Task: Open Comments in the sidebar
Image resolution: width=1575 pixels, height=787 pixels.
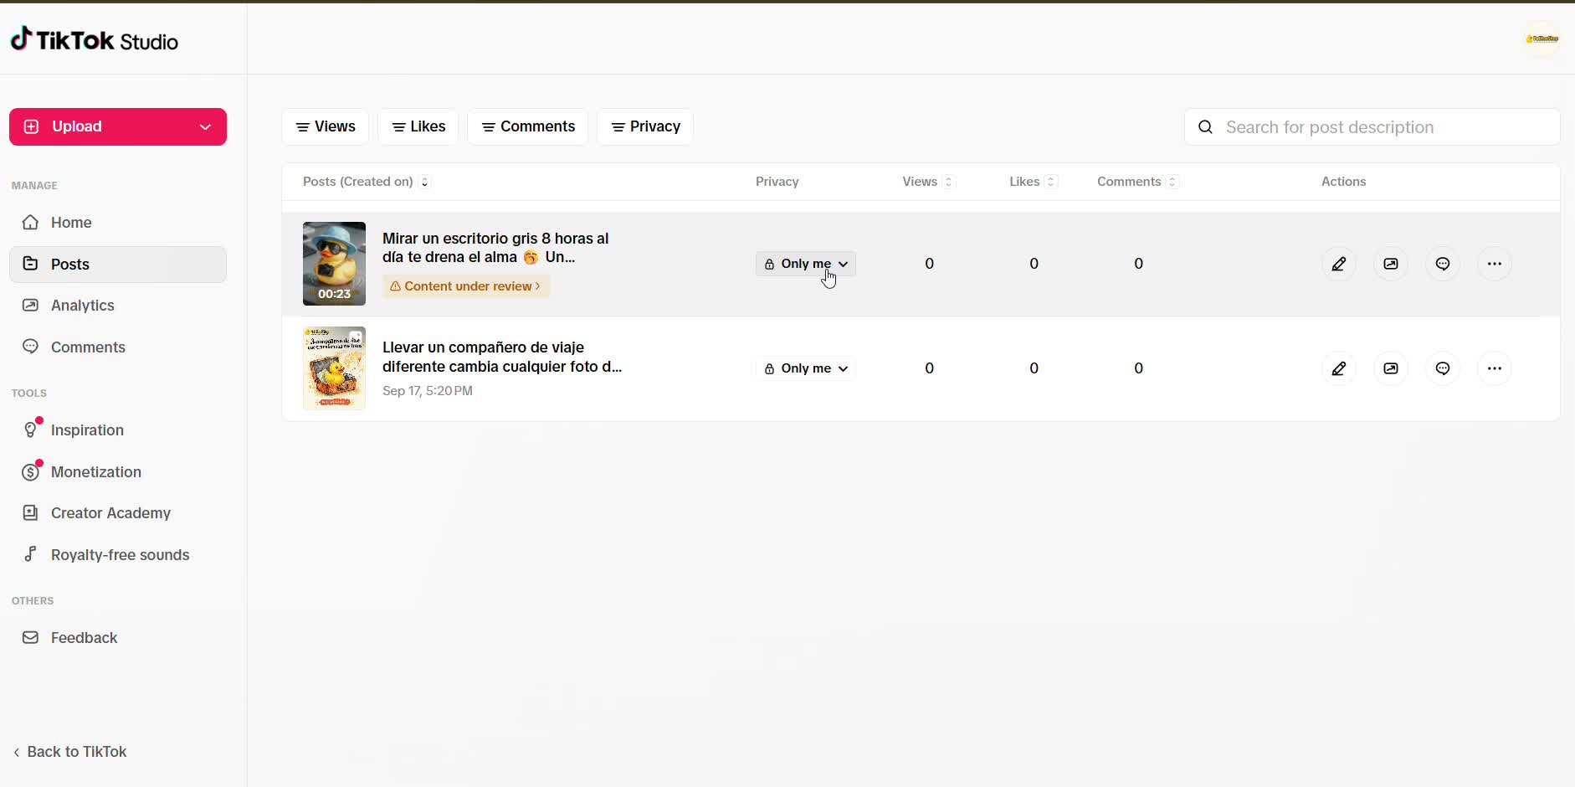Action: [118, 347]
